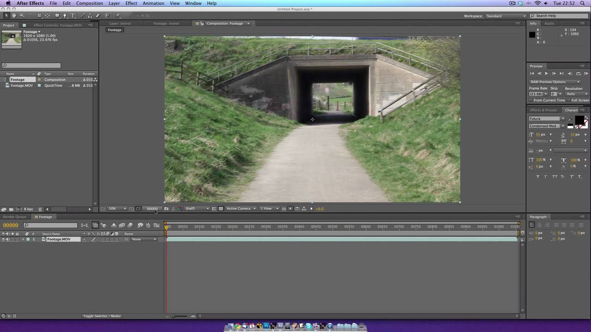
Task: Select the Rotation tool
Action: (x=32, y=16)
